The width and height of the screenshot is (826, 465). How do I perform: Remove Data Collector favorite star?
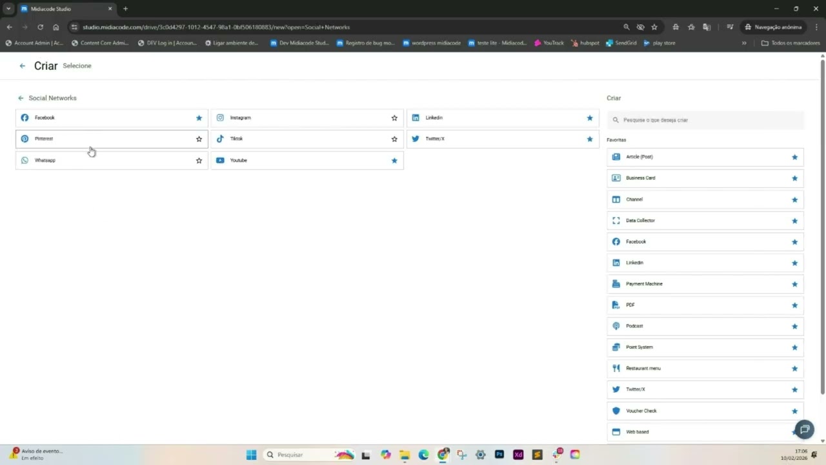click(794, 221)
